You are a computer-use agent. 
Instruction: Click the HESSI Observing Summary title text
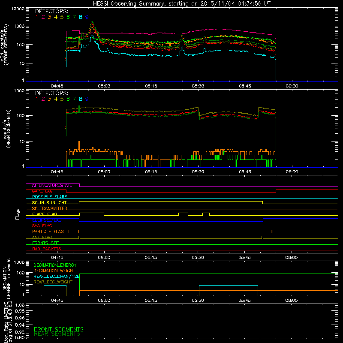coord(181,3)
